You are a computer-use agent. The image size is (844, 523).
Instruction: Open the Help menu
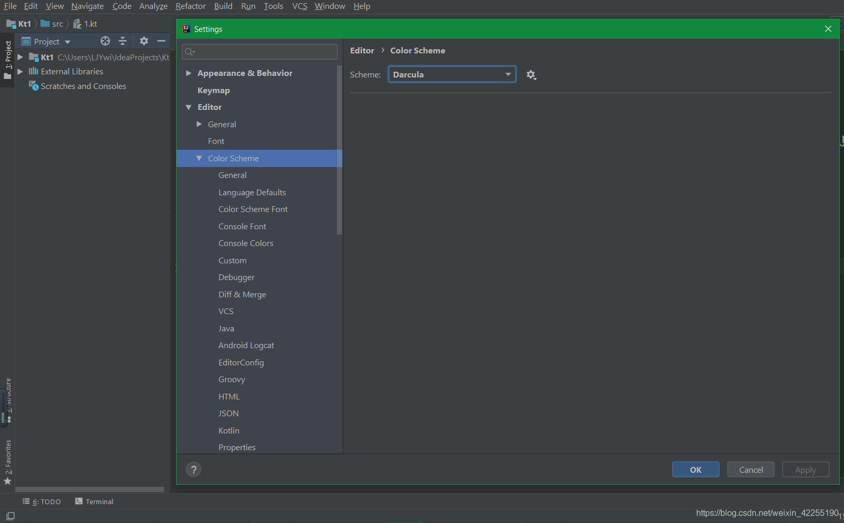362,6
